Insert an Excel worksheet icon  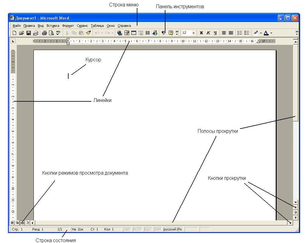[x=141, y=33]
